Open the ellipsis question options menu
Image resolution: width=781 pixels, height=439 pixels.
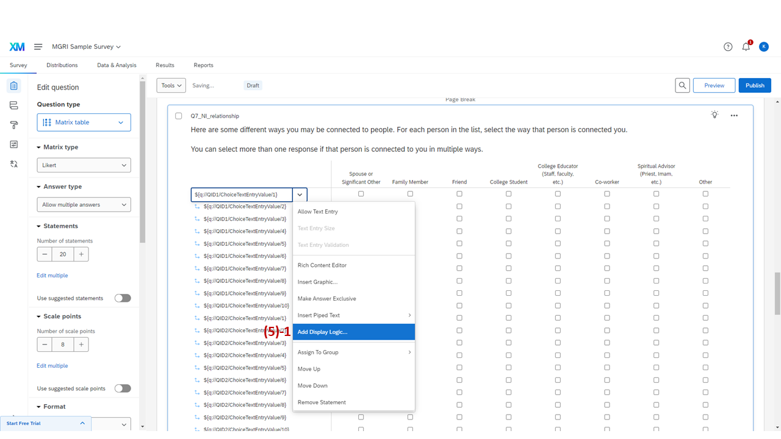click(x=734, y=115)
